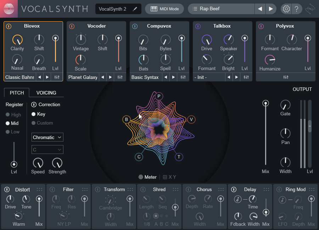Select next Compuvox preset arrow
This screenshot has width=319, height=230.
pyautogui.click(x=173, y=77)
